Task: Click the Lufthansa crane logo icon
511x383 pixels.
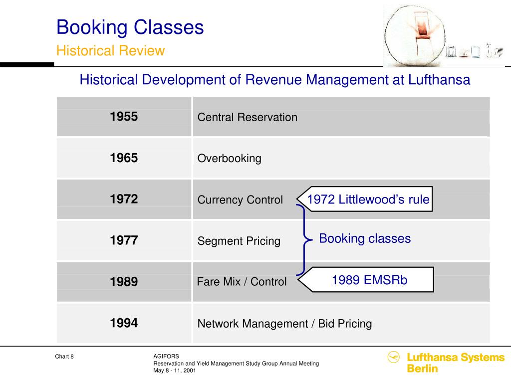Action: click(x=393, y=357)
